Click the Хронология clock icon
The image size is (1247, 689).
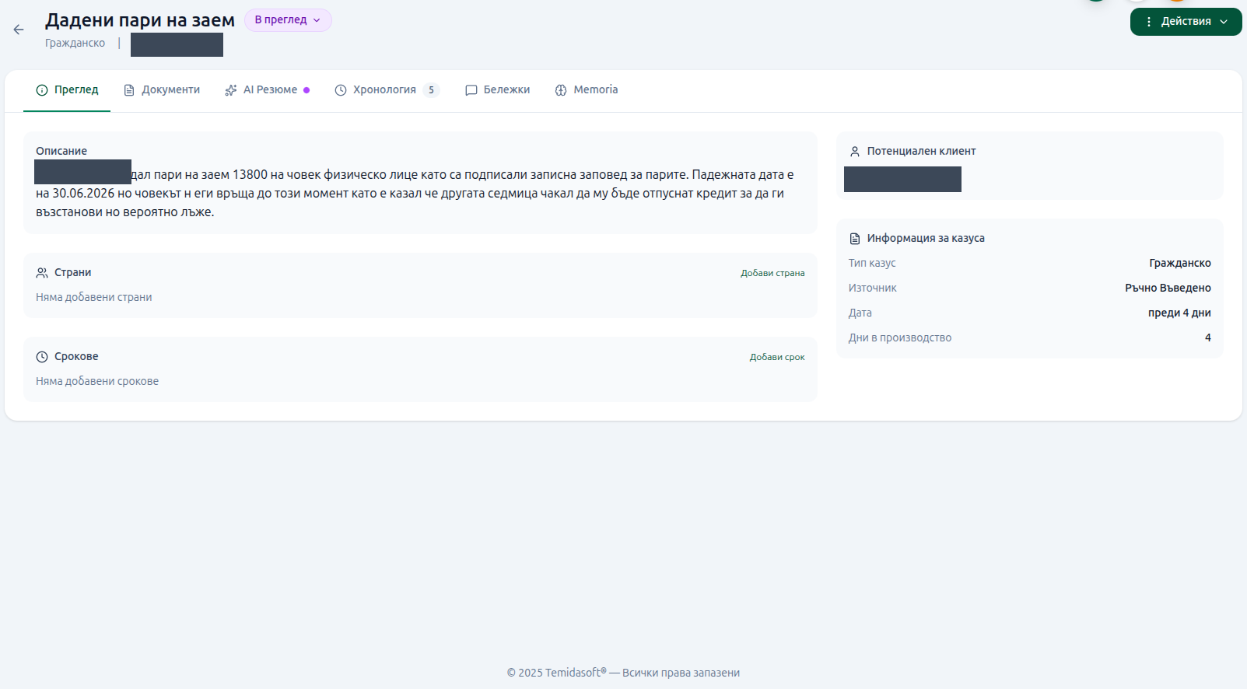point(341,90)
